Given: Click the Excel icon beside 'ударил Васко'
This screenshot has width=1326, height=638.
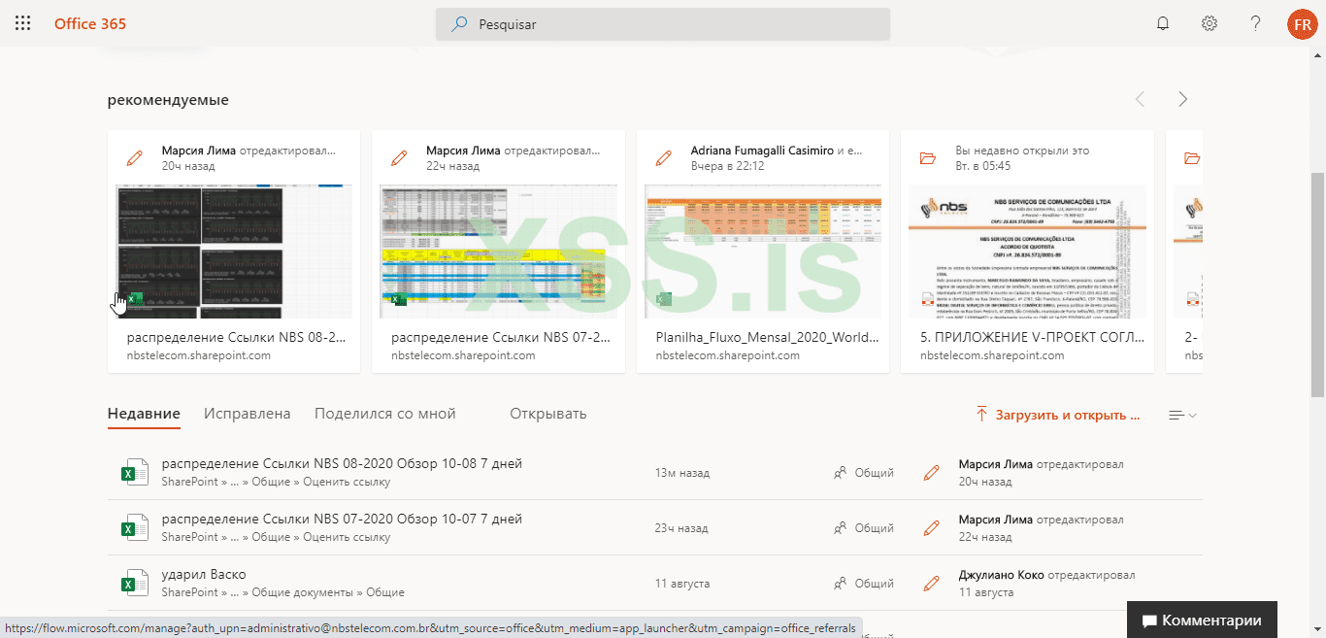Looking at the screenshot, I should pos(134,583).
